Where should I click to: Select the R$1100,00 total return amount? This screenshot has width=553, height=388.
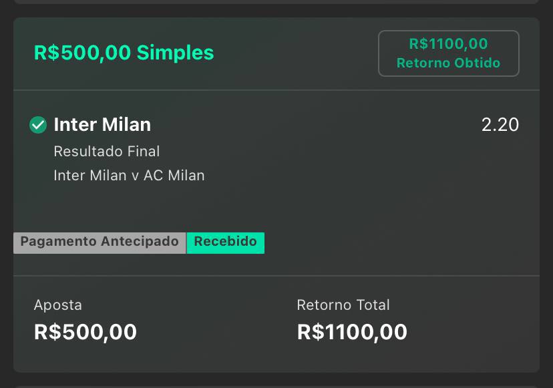(x=352, y=332)
